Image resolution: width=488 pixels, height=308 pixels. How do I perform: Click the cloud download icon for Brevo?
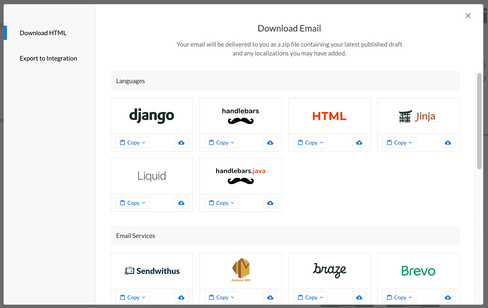pos(448,297)
